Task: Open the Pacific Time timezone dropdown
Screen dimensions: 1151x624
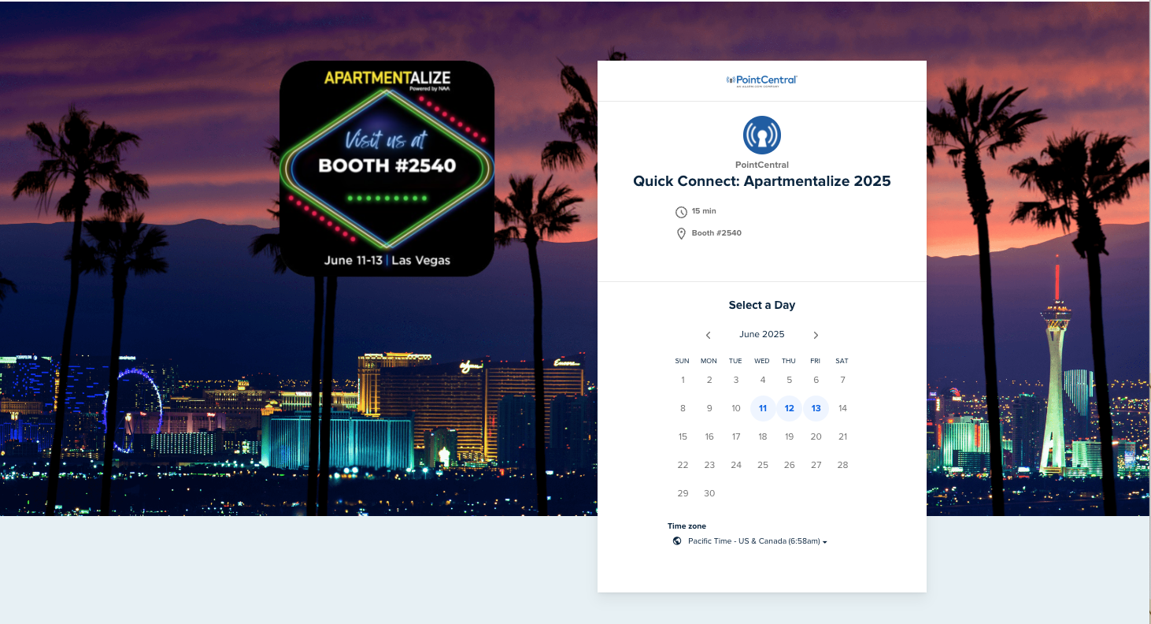Action: [x=753, y=541]
